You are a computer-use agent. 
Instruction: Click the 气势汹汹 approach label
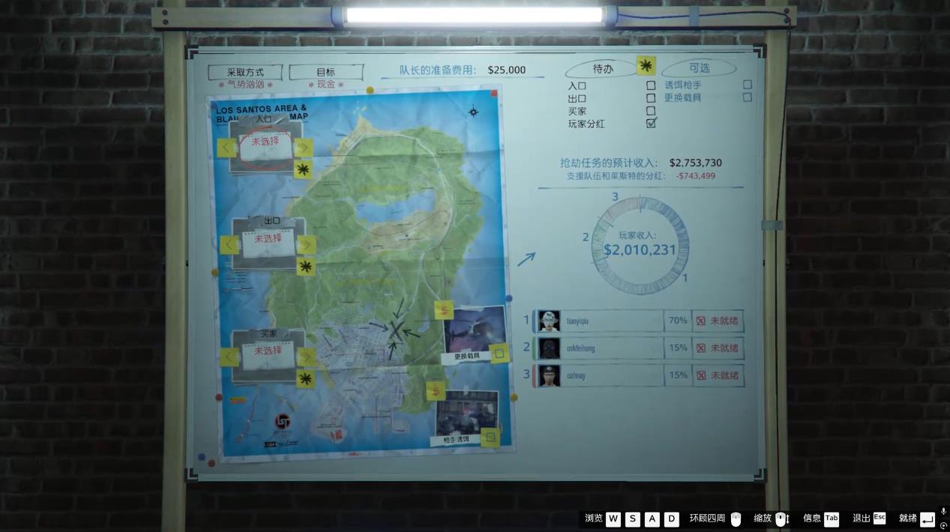point(246,85)
